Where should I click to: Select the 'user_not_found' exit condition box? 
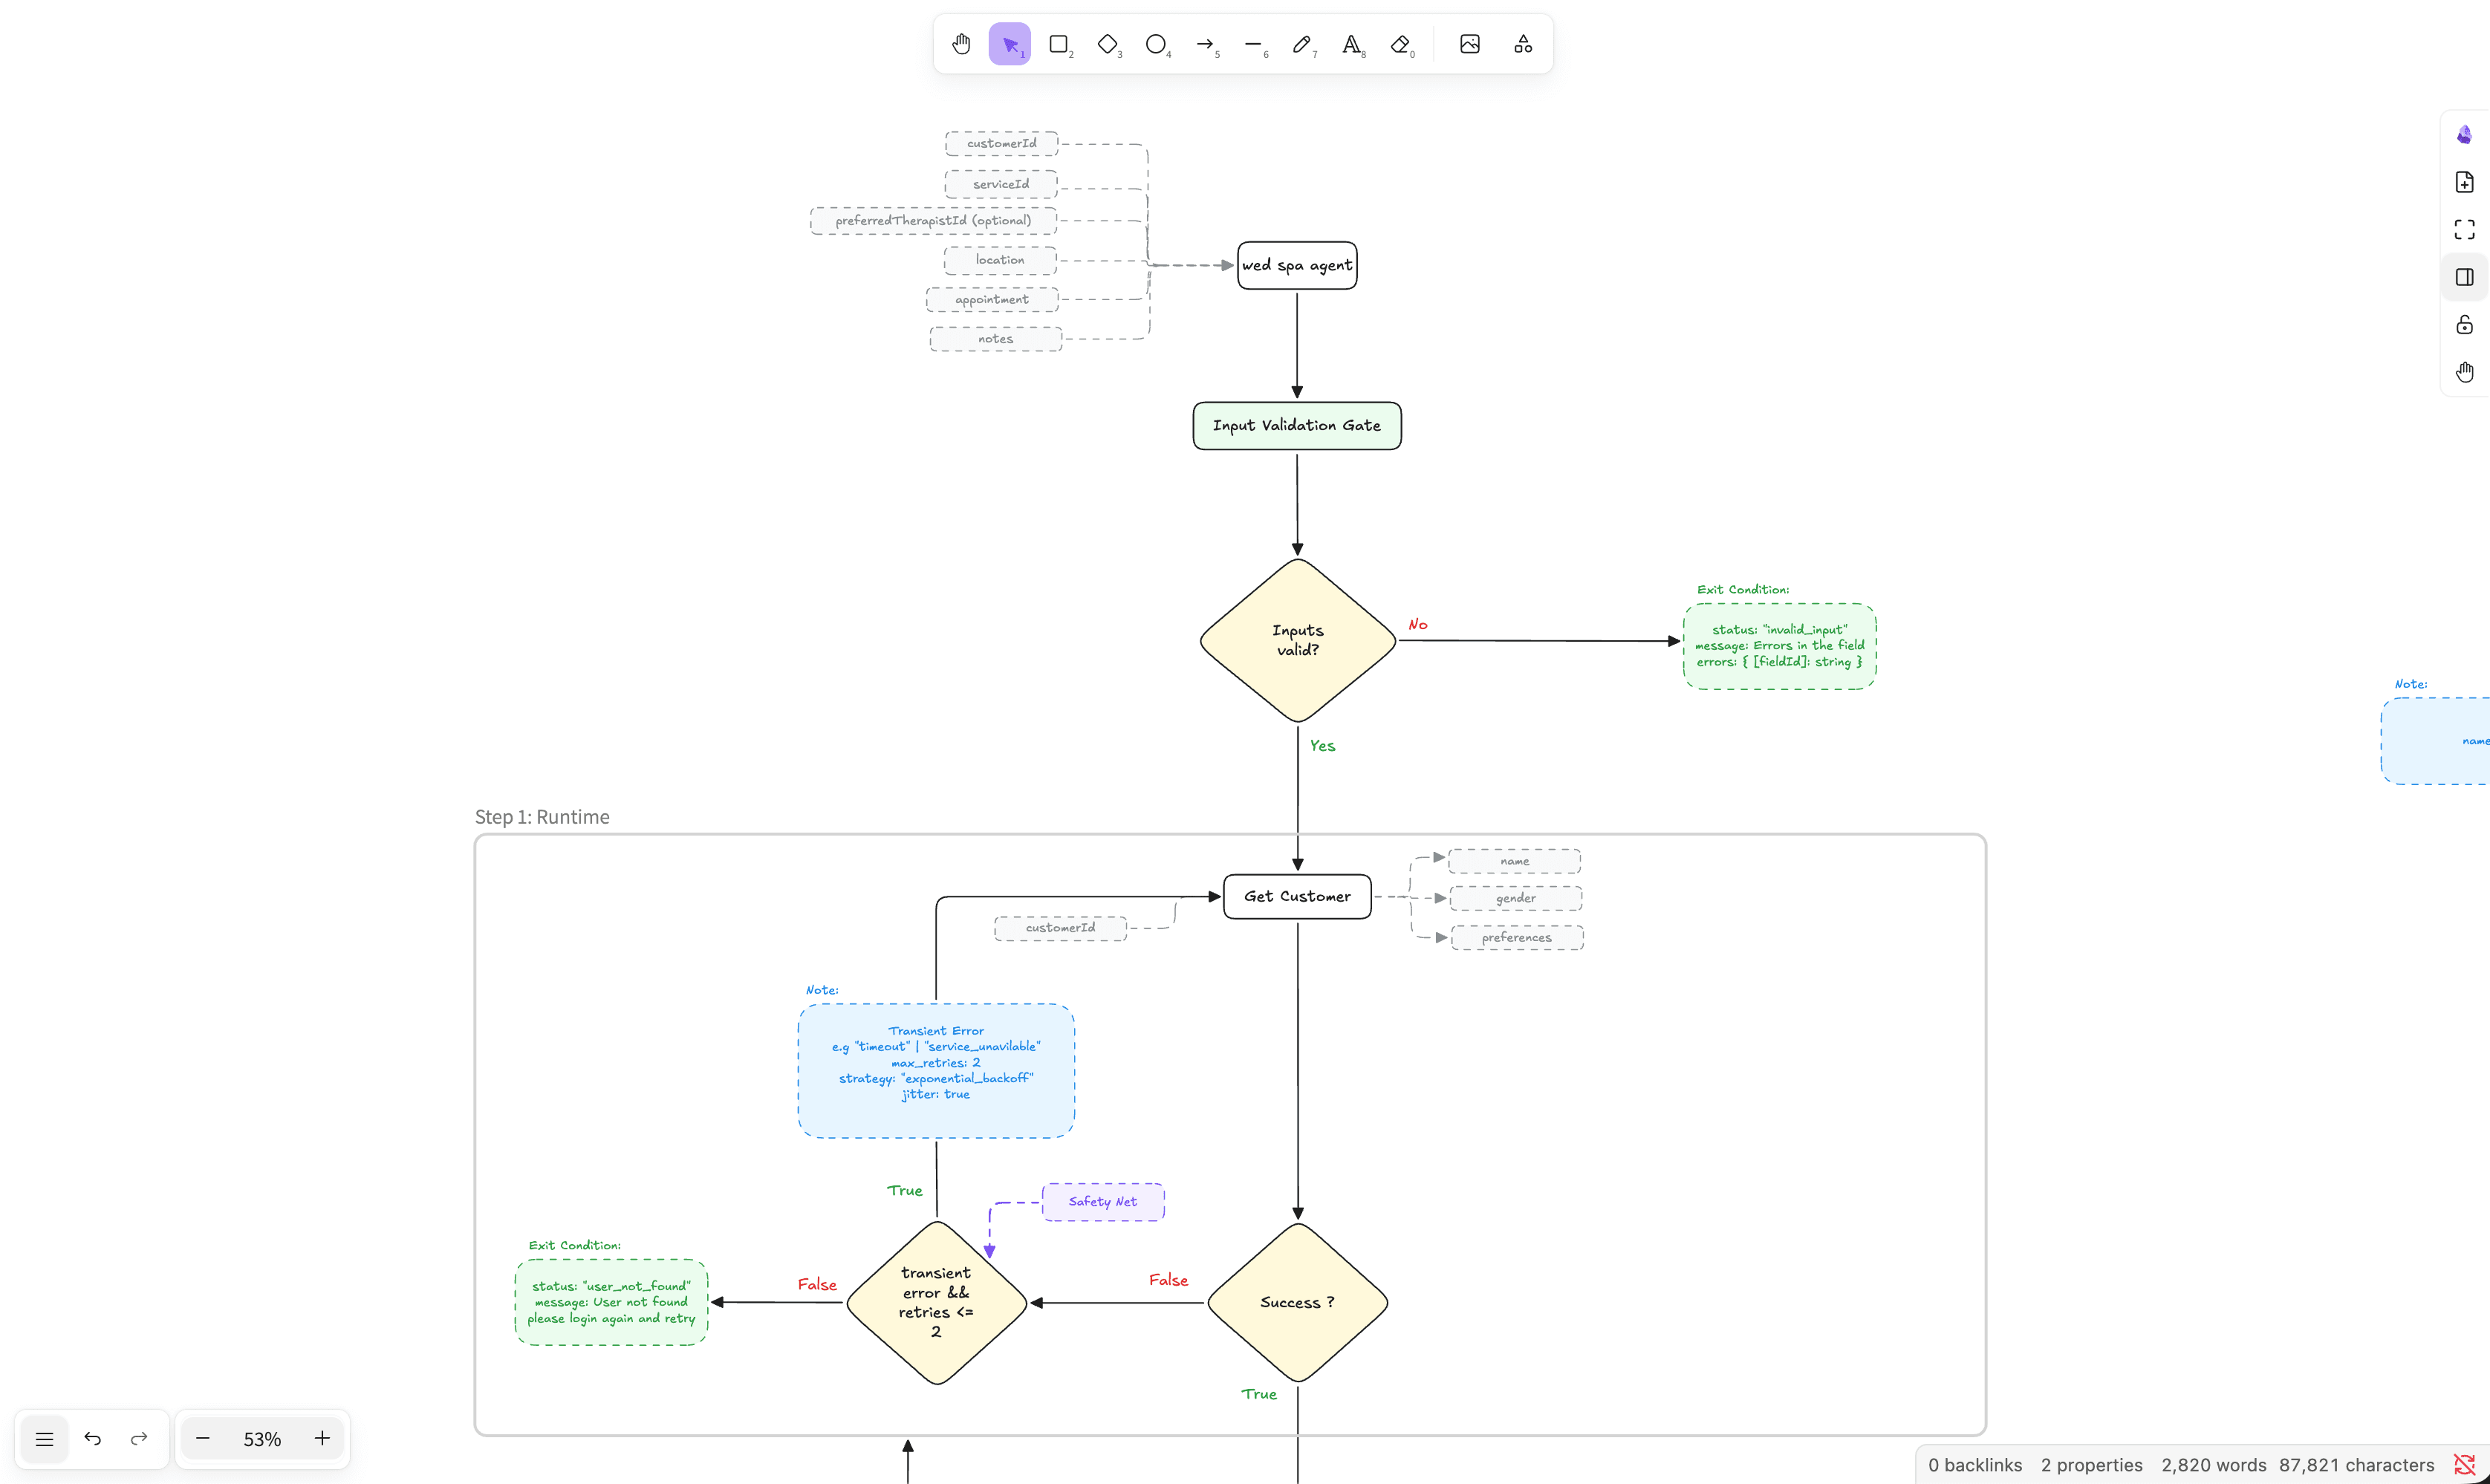pos(611,1303)
